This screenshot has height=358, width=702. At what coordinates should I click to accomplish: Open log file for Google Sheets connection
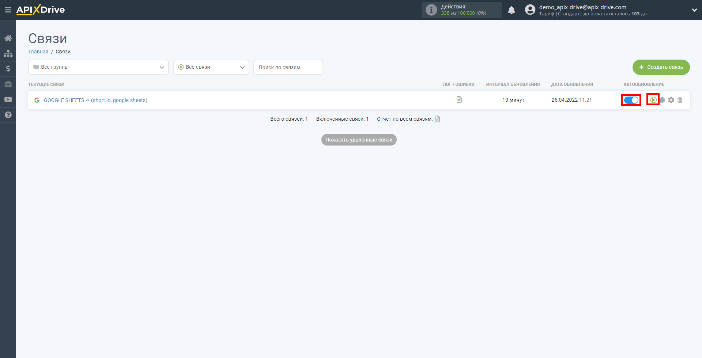459,99
